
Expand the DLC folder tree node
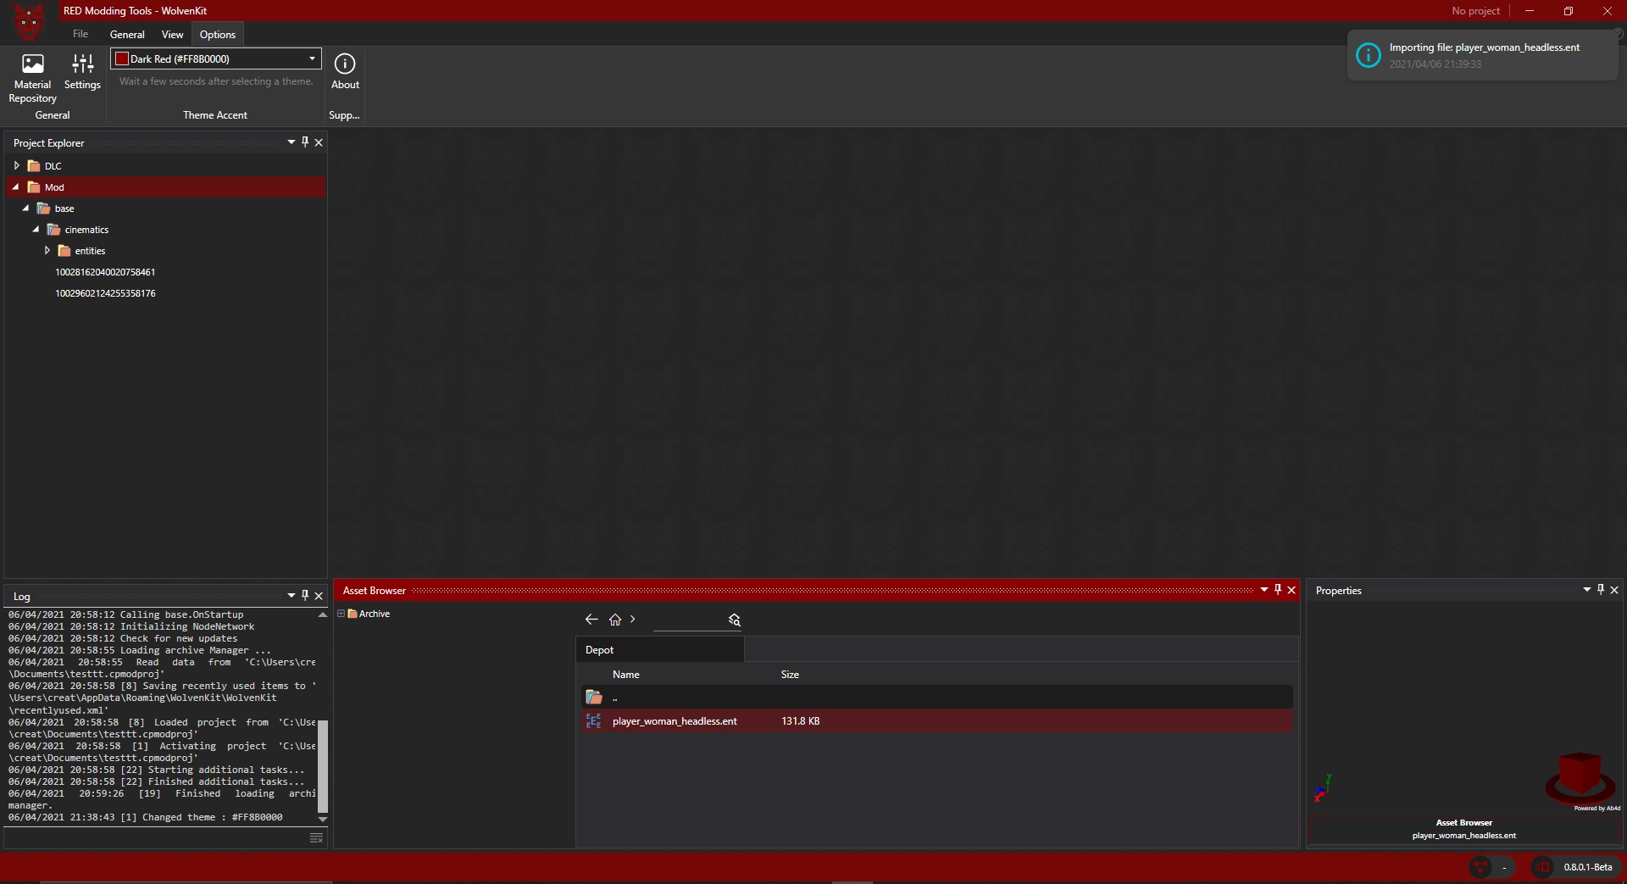pos(16,166)
